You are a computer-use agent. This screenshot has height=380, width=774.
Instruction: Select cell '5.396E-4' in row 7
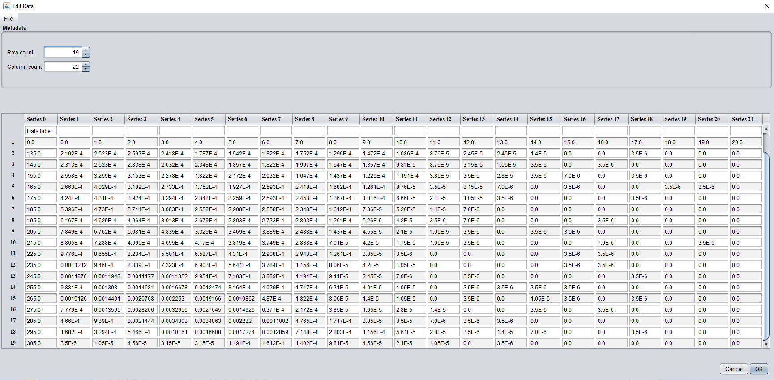74,209
